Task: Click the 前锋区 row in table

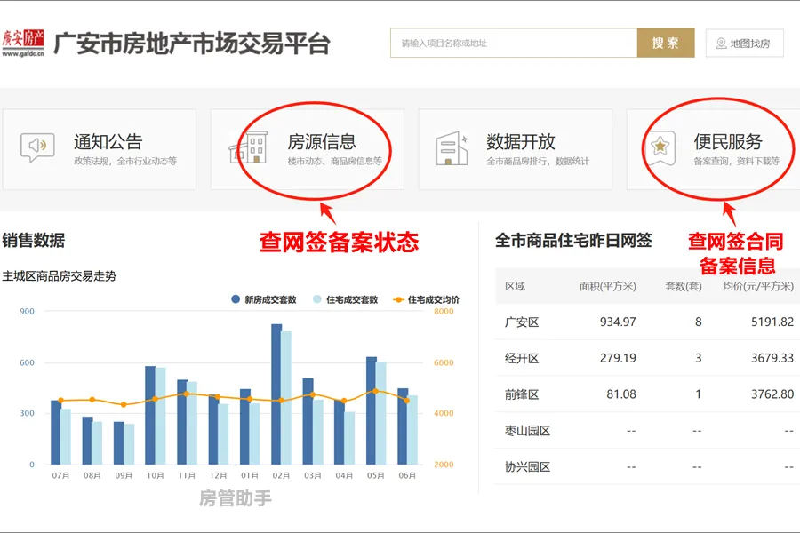Action: click(647, 394)
